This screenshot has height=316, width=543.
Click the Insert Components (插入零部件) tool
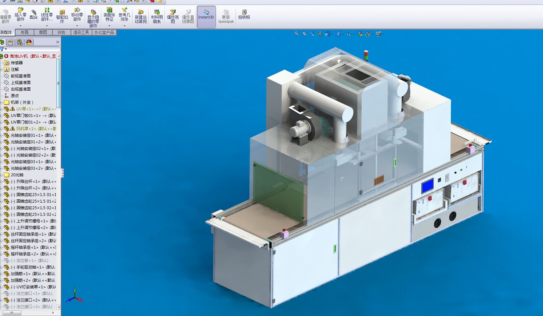[20, 15]
